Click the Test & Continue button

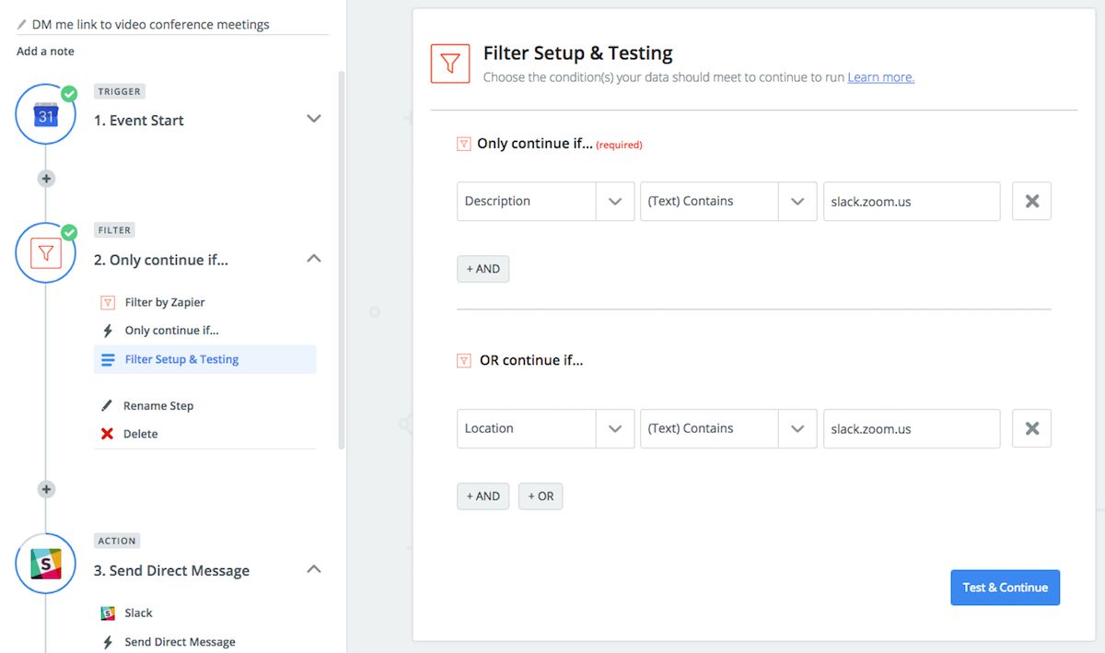(1005, 588)
